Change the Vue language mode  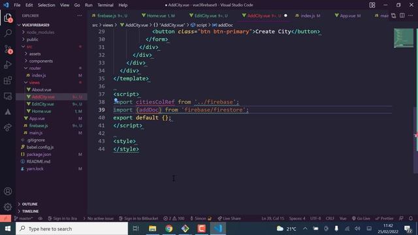coord(343,219)
